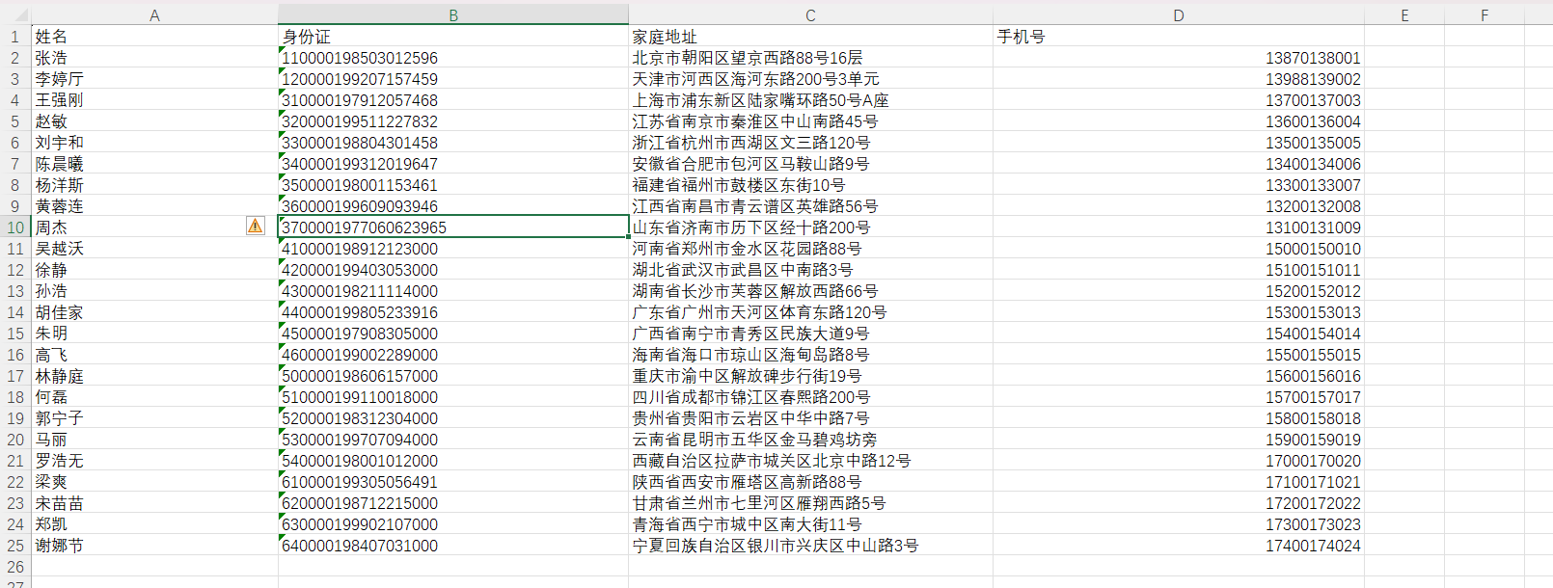The width and height of the screenshot is (1553, 588).
Task: Select name cell 谢娜节
Action: click(154, 546)
